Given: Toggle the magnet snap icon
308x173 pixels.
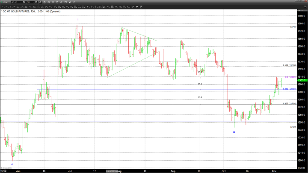Looking at the screenshot, I should click(x=141, y=7).
